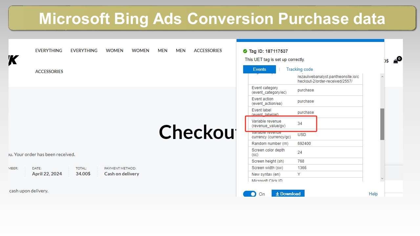Click the UET tag set up correctly message
420x236 pixels.
pos(275,60)
